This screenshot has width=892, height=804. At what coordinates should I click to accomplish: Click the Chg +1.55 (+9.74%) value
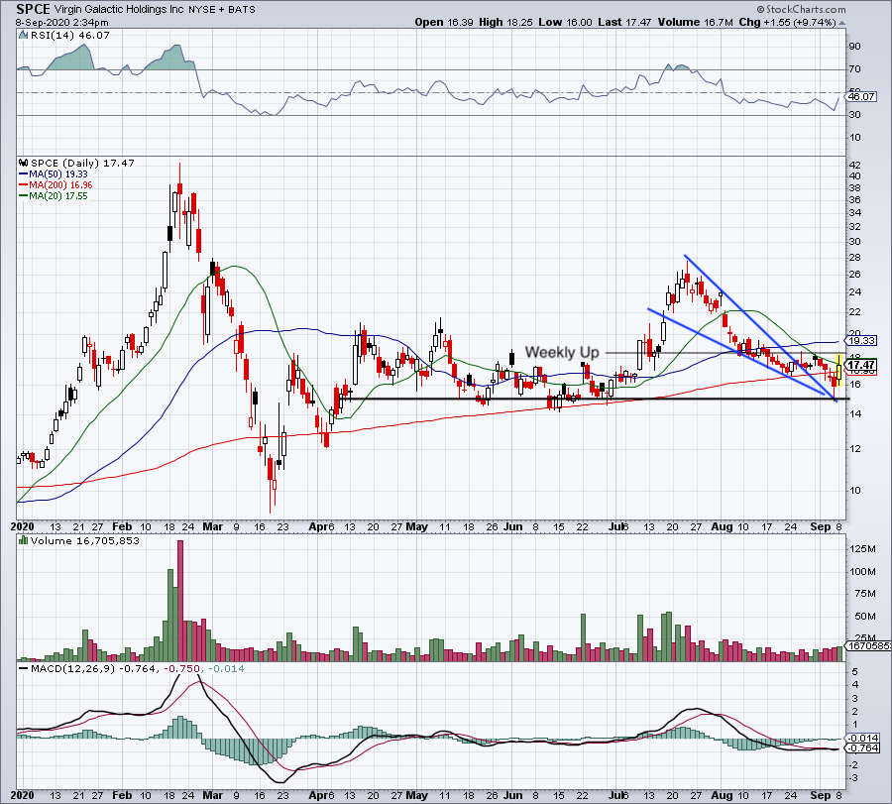[787, 22]
